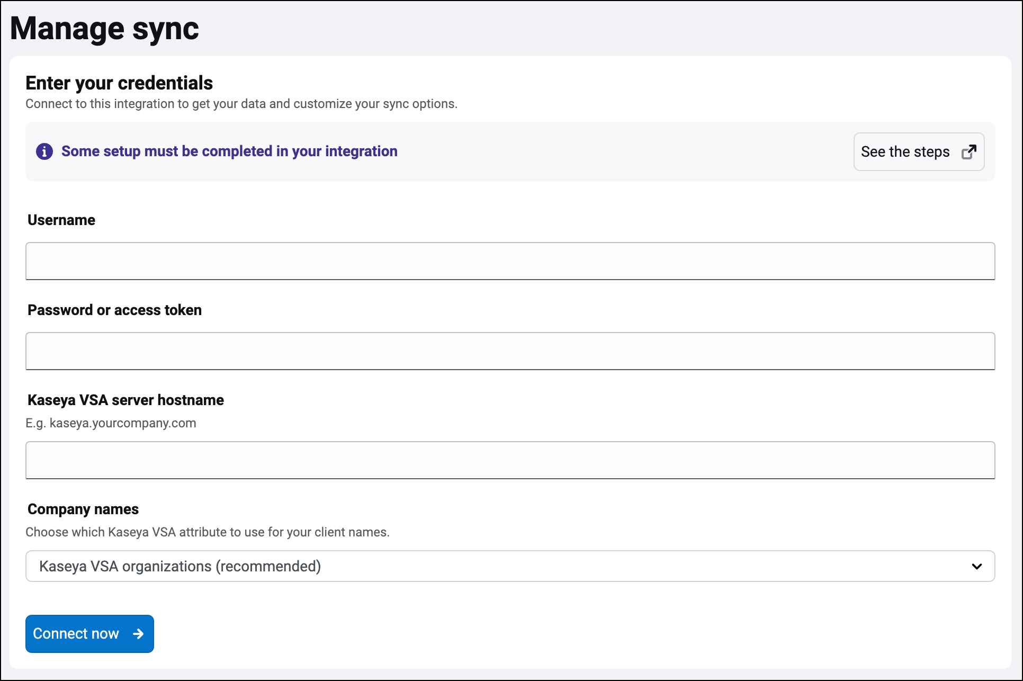The height and width of the screenshot is (681, 1023).
Task: Click the 'Enter your credentials' heading
Action: pos(119,83)
